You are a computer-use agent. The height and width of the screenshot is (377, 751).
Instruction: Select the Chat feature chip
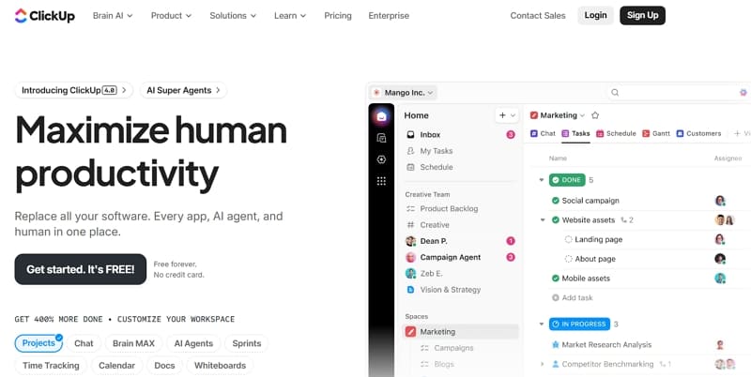(84, 343)
